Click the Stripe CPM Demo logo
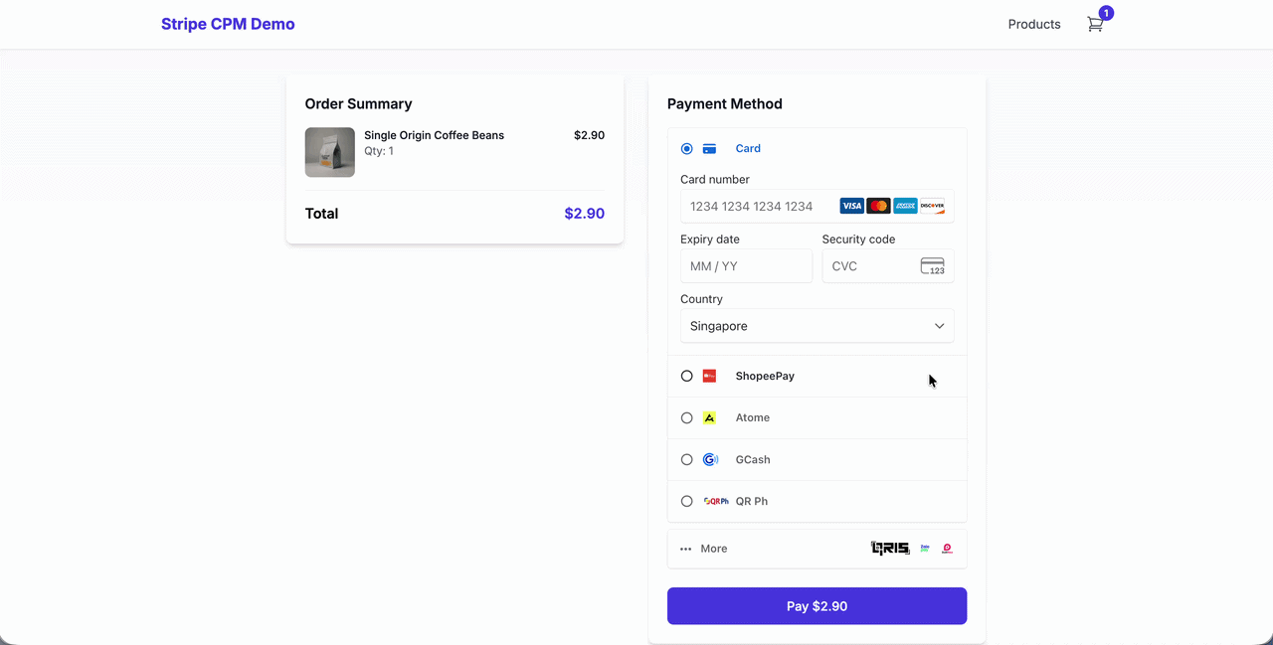The image size is (1273, 645). click(x=228, y=23)
